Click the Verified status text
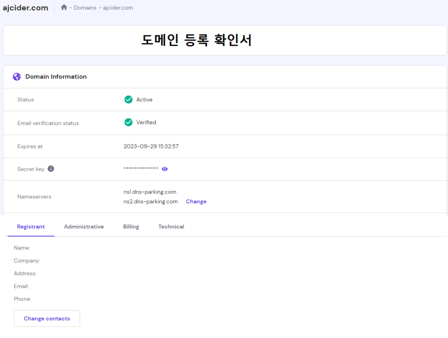Screen dimensions: 448x338 coord(146,122)
